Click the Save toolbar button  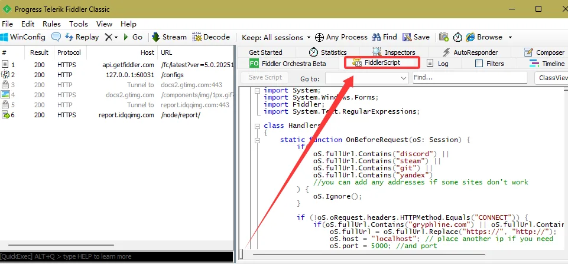click(x=416, y=37)
